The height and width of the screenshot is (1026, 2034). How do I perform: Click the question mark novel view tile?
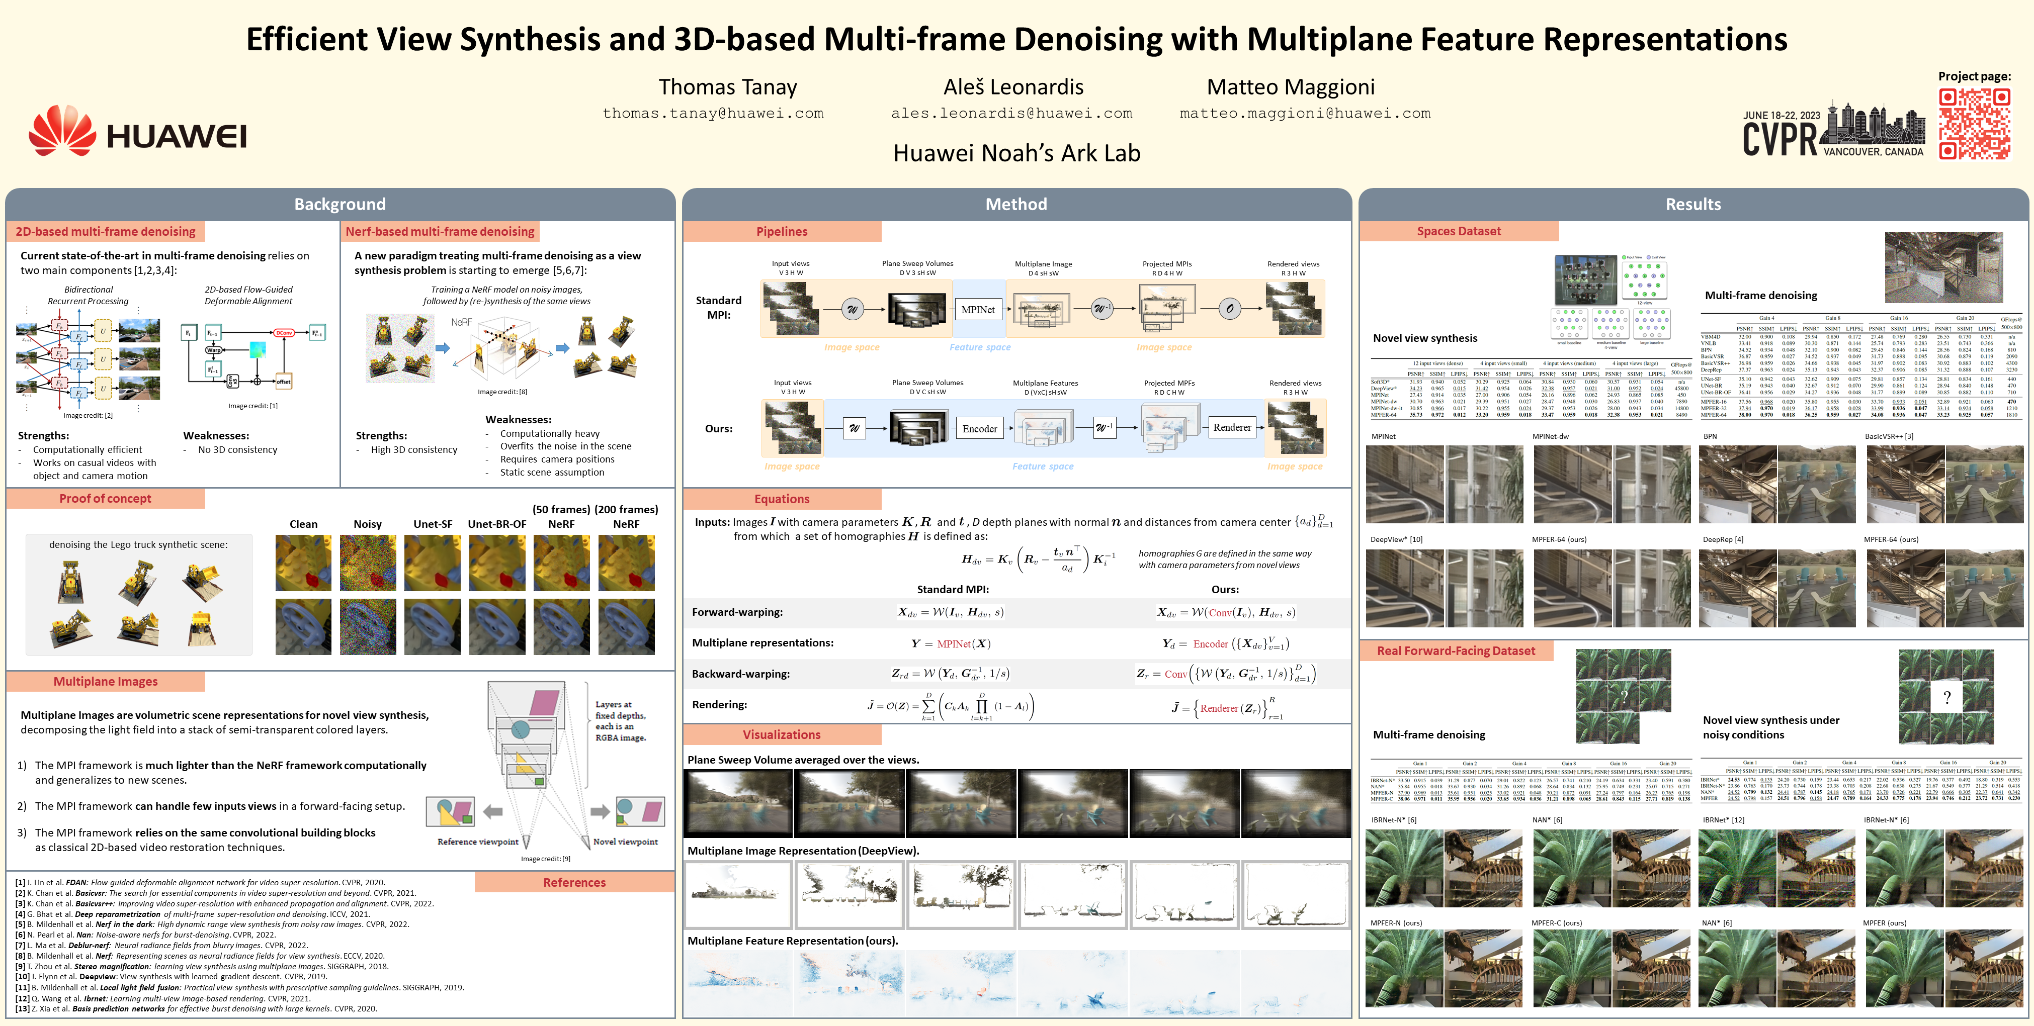pyautogui.click(x=1946, y=697)
